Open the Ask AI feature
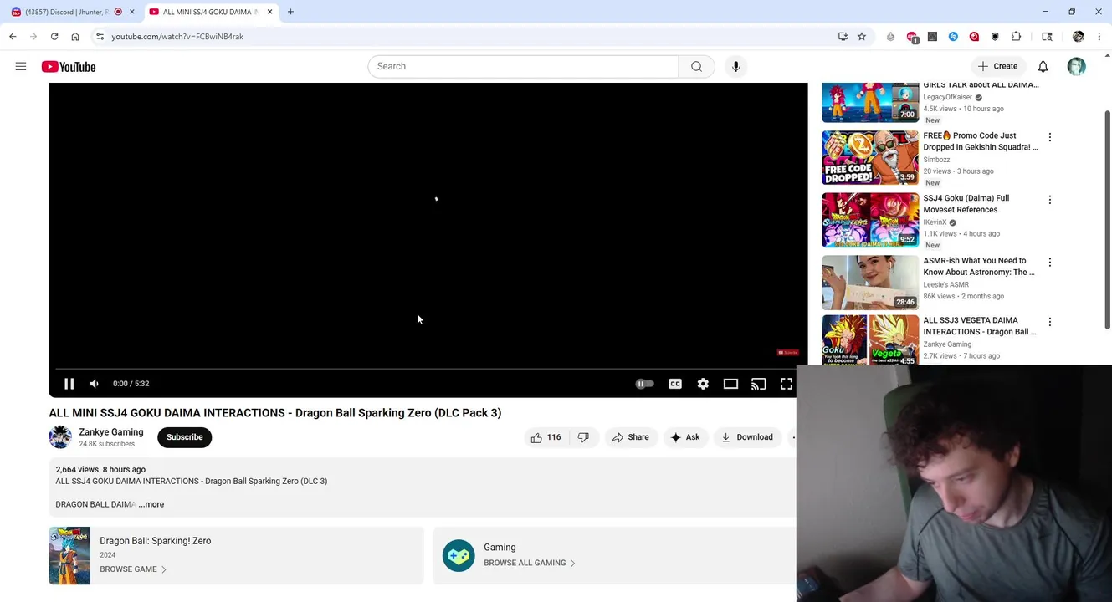The height and width of the screenshot is (602, 1112). coord(684,437)
